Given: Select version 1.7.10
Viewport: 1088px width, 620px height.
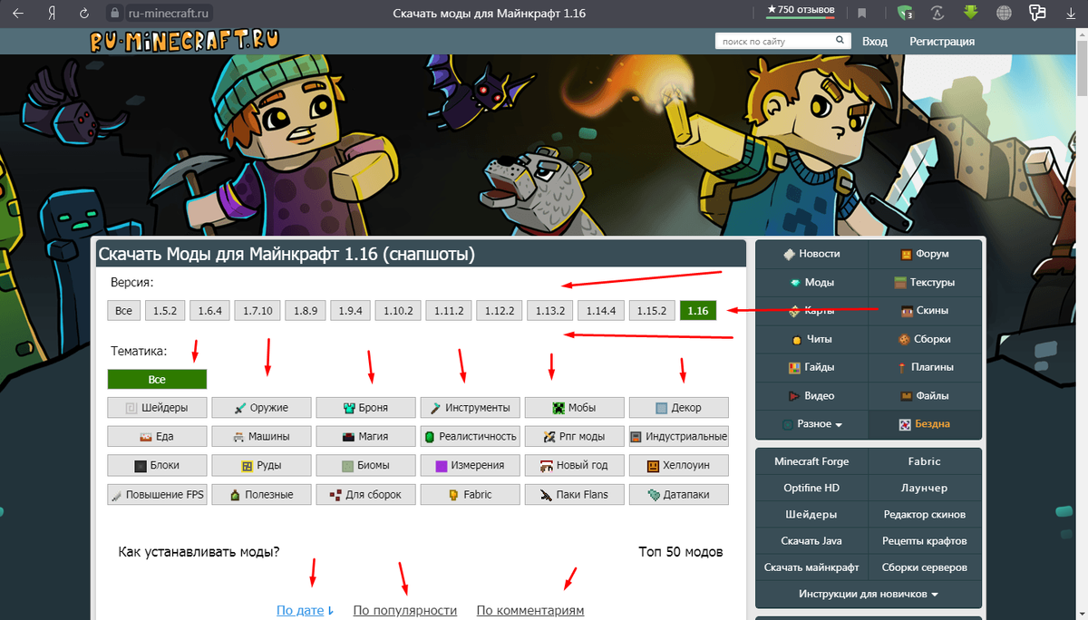Looking at the screenshot, I should [x=257, y=310].
